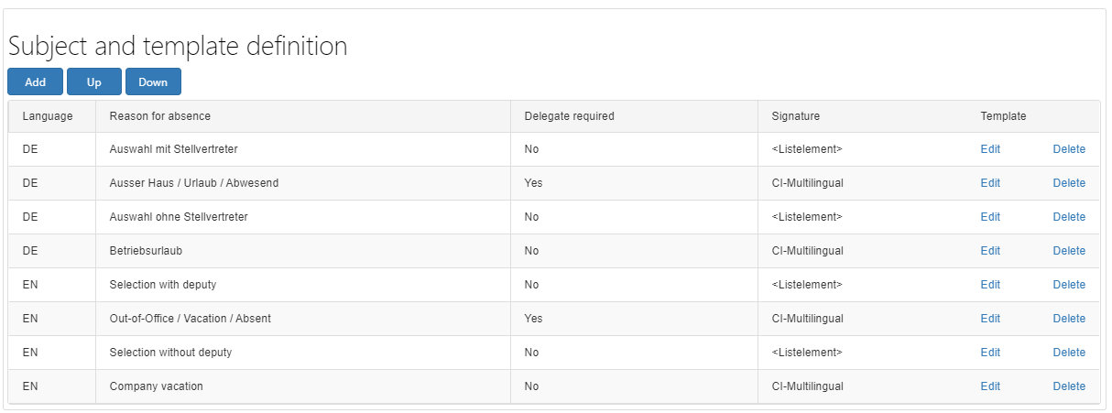Delete the Selection with deputy row
Screen dimensions: 1112x413
click(1069, 285)
